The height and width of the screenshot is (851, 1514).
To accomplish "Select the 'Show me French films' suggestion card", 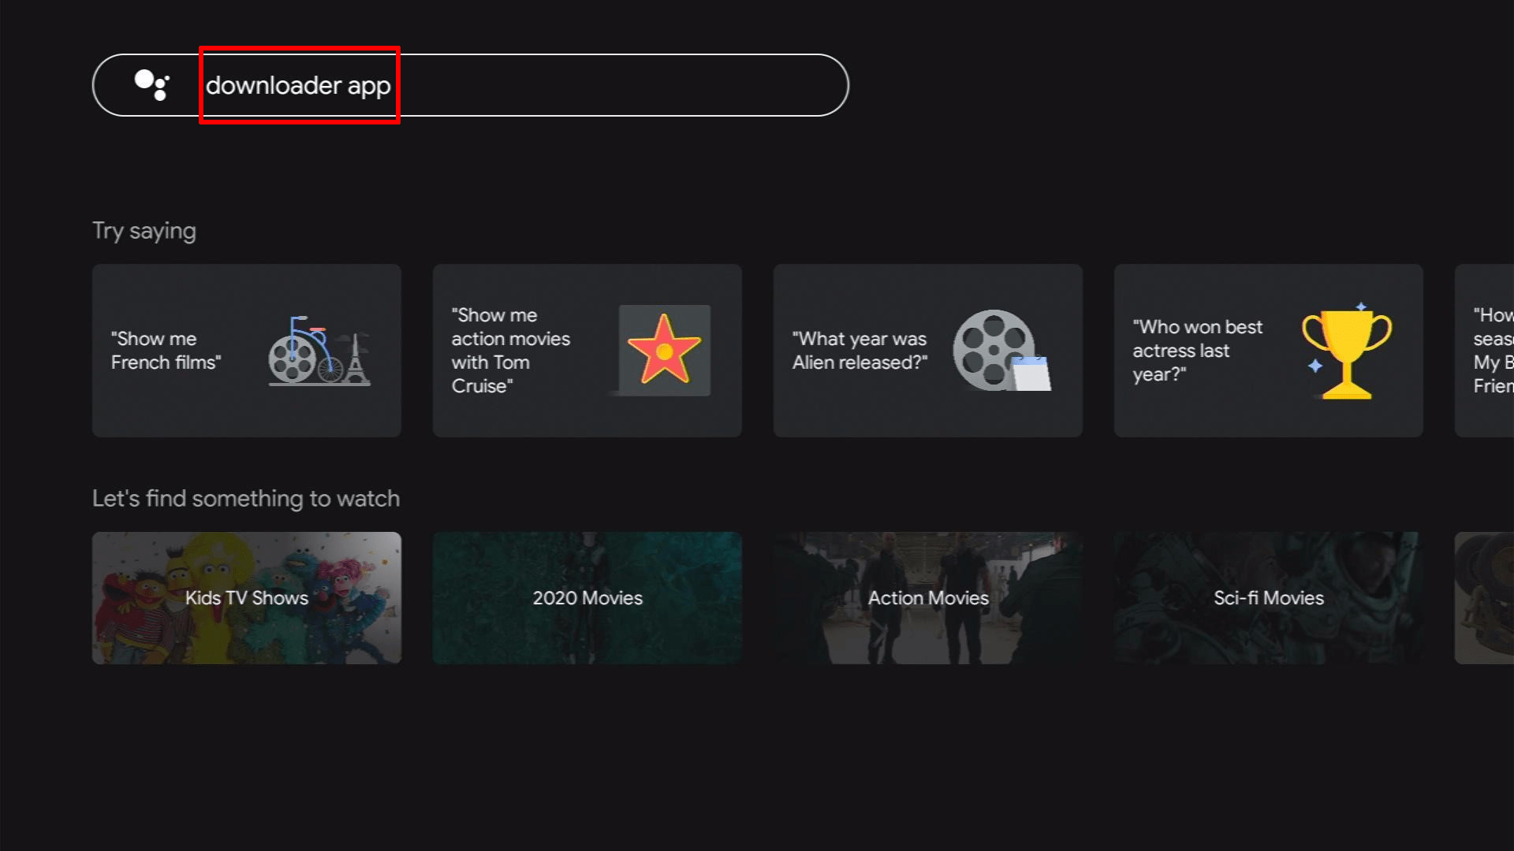I will tap(247, 351).
